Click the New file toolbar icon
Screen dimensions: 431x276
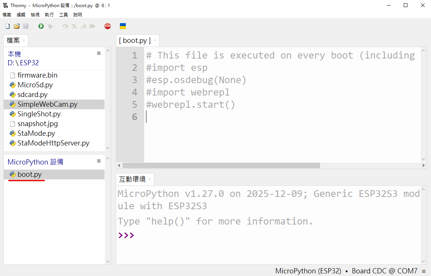(x=7, y=26)
